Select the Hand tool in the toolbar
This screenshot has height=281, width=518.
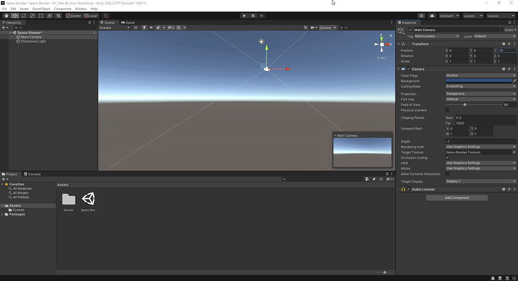click(x=6, y=15)
